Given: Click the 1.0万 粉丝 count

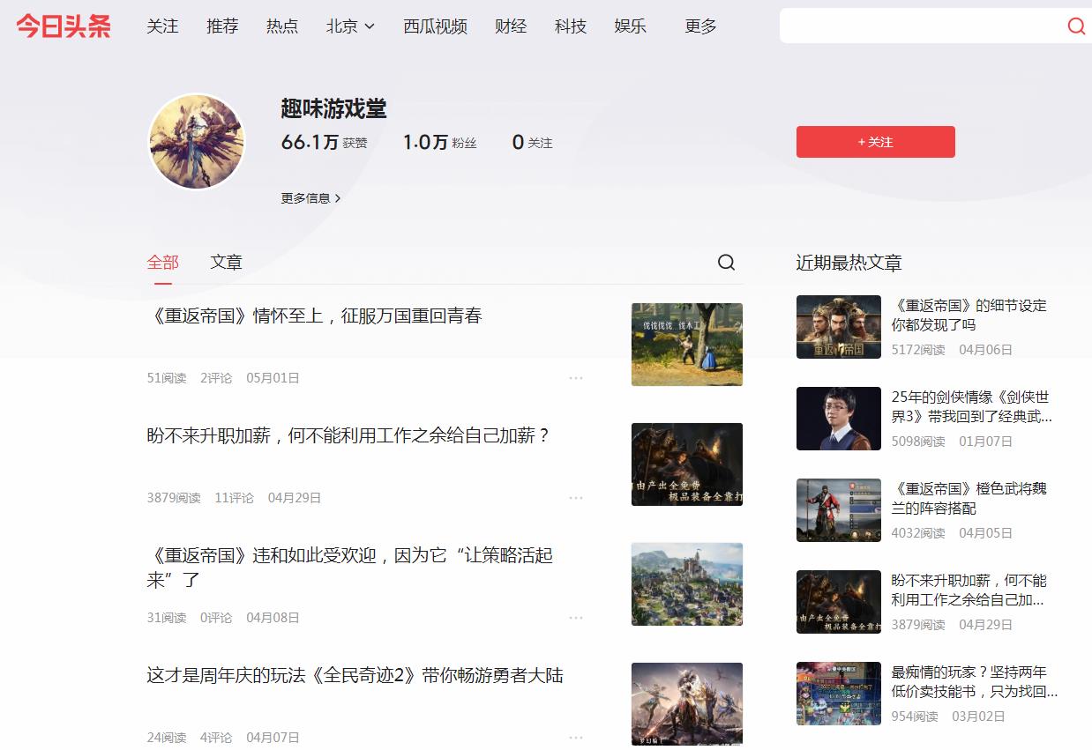Looking at the screenshot, I should [439, 142].
